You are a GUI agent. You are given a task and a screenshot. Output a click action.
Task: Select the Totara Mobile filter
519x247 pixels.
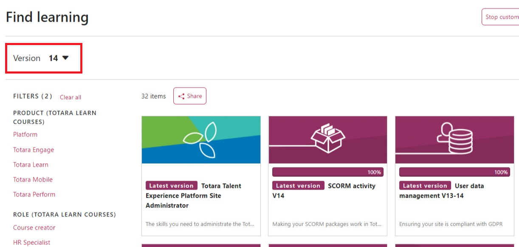click(x=33, y=179)
